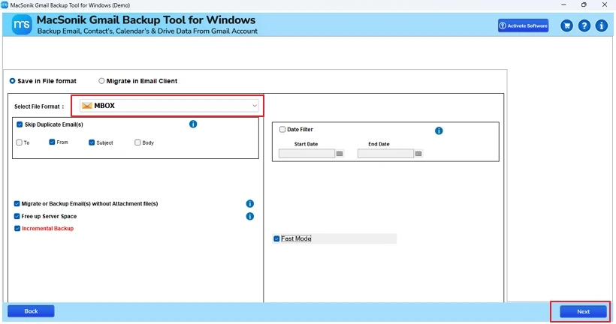Image resolution: width=616 pixels, height=324 pixels.
Task: Expand the MBOX file format dropdown
Action: [x=255, y=106]
